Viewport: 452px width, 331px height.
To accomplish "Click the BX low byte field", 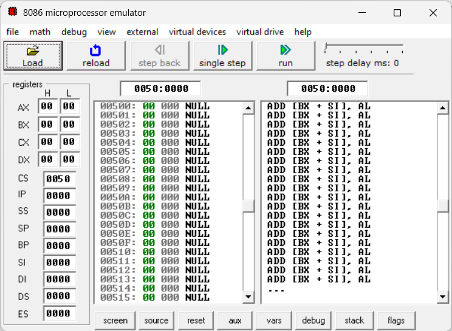I will [69, 124].
